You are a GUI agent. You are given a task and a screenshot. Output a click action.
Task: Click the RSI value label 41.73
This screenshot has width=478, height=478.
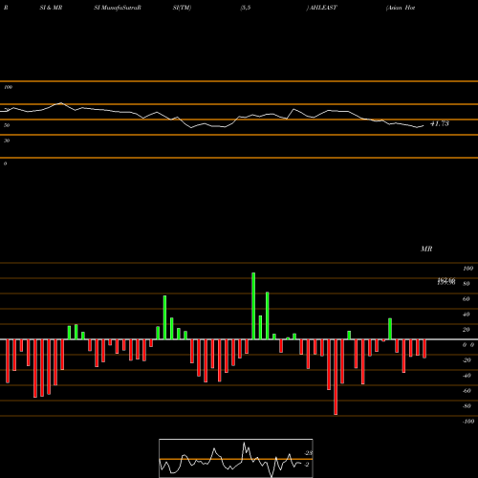440,123
